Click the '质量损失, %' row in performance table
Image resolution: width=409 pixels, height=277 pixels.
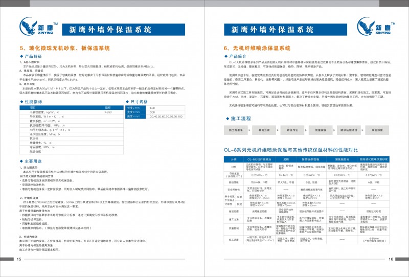point(72,143)
